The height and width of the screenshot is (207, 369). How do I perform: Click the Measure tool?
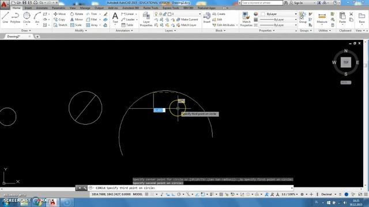click(322, 18)
